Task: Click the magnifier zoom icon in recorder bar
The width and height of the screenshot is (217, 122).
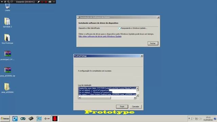Action: (x=8, y=2)
